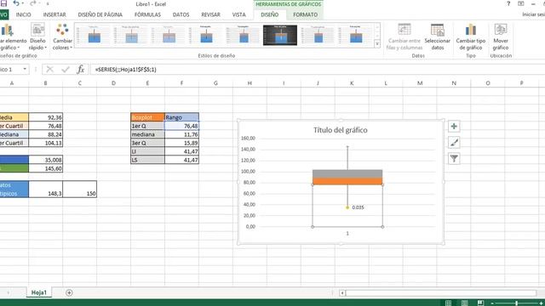Open the DISEÑO DE PÁGINA ribbon tab
The image size is (545, 306).
click(x=100, y=14)
